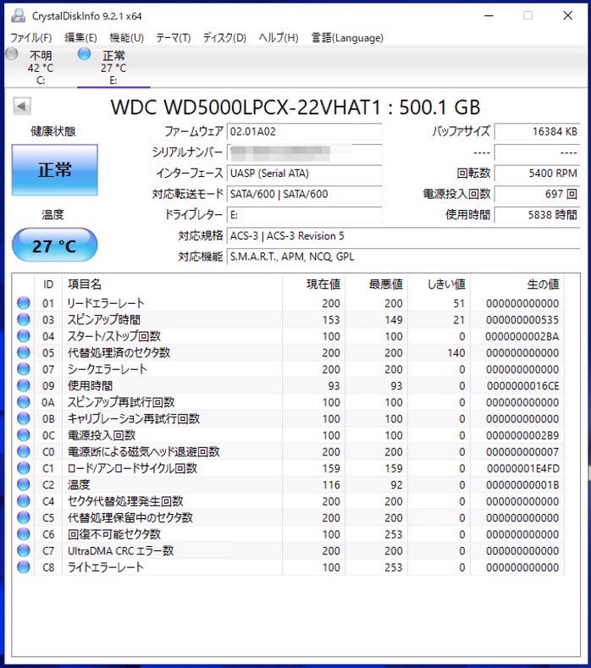
Task: Open the 機能(U) menu
Action: (x=126, y=38)
